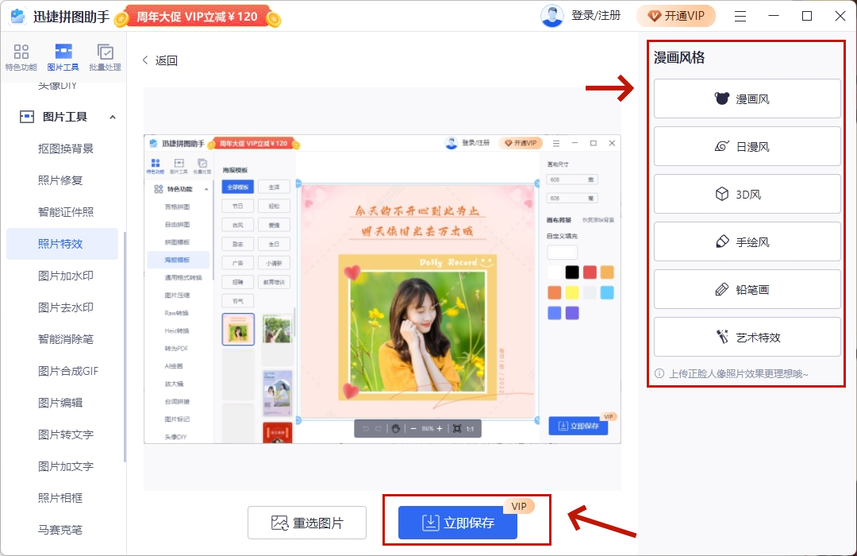Choose the 日漫风 style option
The width and height of the screenshot is (857, 556).
pyautogui.click(x=747, y=147)
